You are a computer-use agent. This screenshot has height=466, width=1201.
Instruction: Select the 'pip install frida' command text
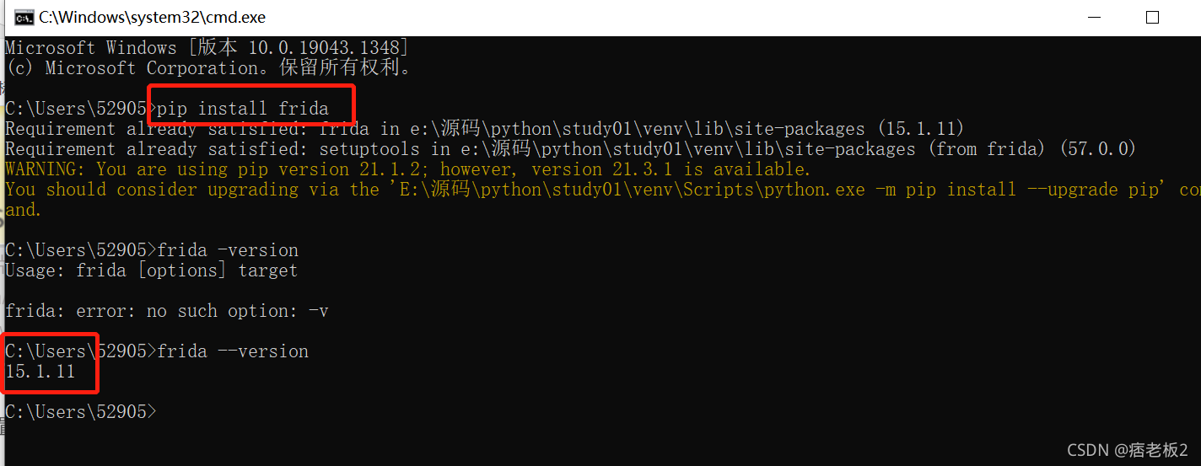pyautogui.click(x=243, y=109)
